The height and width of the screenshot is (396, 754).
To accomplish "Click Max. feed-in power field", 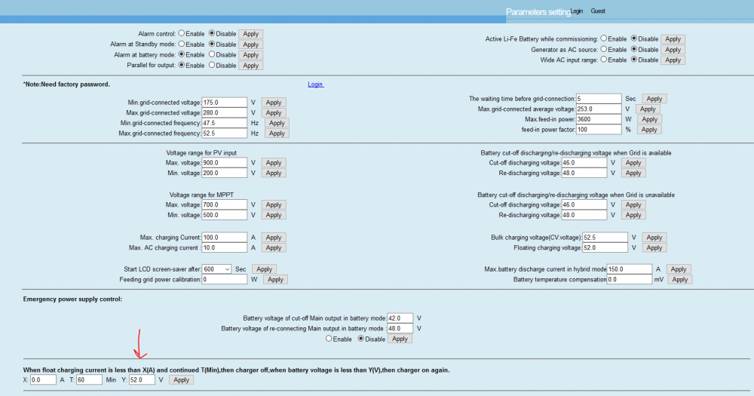I will tap(599, 119).
